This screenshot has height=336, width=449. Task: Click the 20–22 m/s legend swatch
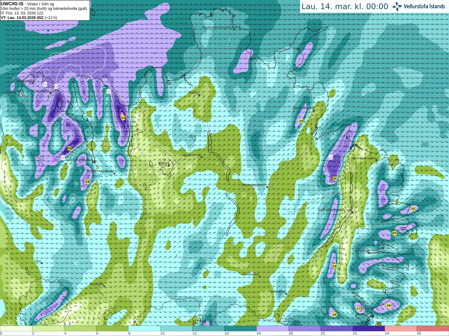337,329
